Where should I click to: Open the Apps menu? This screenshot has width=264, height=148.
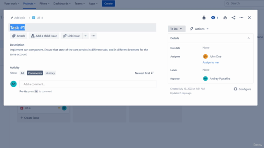point(93,4)
